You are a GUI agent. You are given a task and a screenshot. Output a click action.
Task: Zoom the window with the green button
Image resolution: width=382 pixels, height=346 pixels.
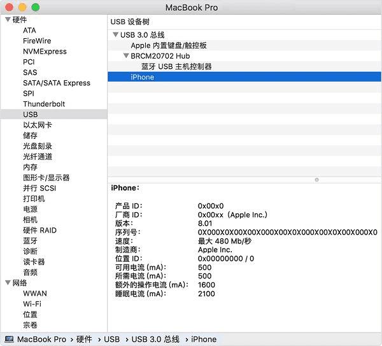coord(36,7)
